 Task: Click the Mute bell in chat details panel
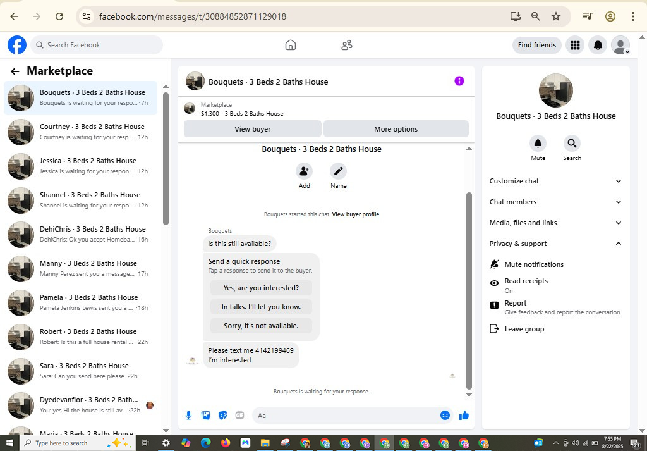click(538, 144)
